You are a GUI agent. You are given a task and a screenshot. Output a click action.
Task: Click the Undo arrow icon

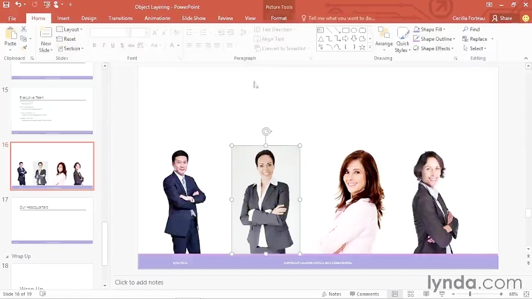[x=18, y=5]
